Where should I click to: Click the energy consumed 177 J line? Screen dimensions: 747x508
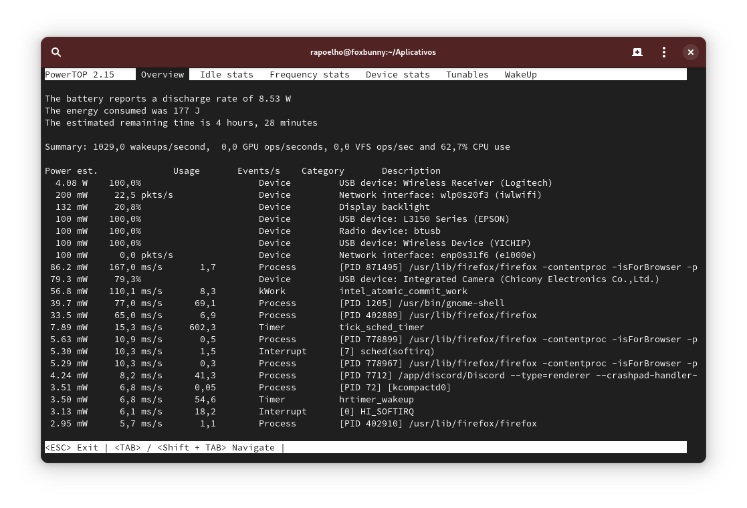point(122,110)
